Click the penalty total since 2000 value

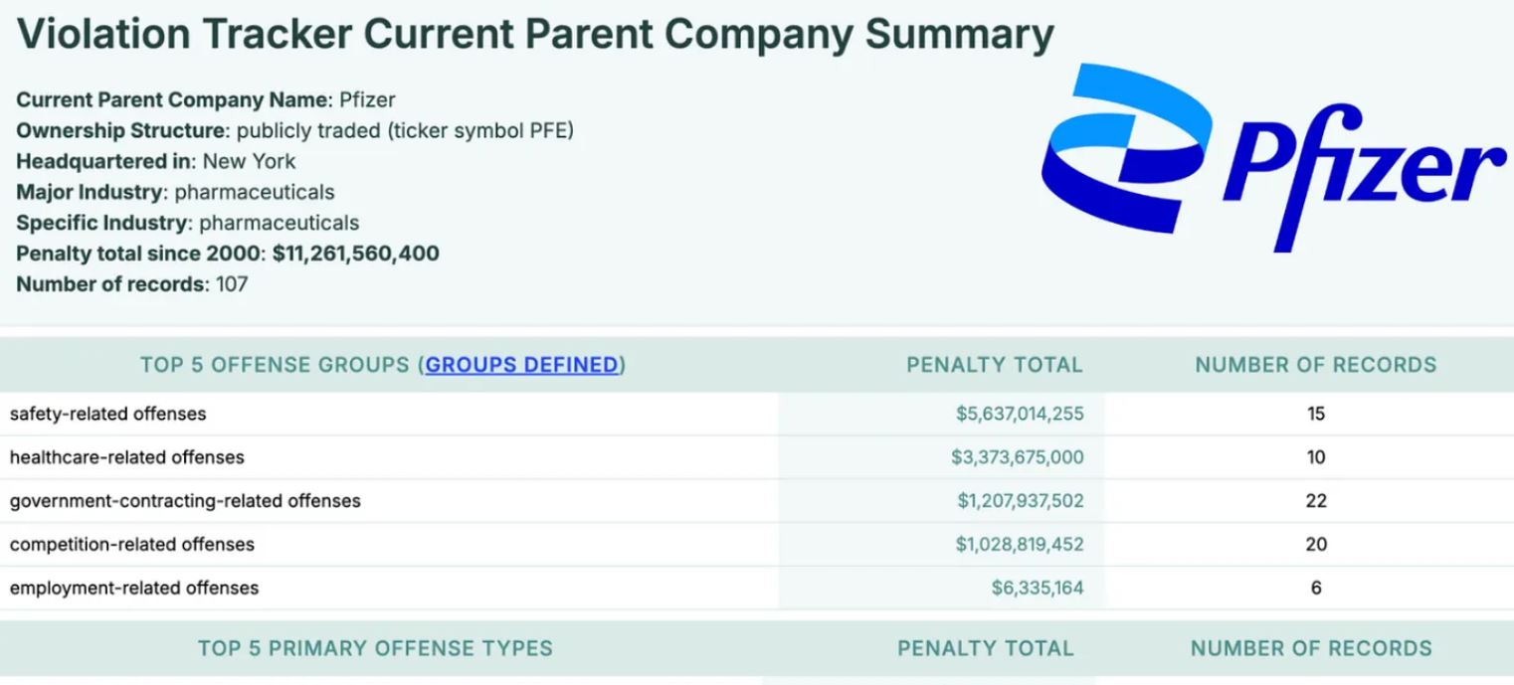tap(355, 254)
